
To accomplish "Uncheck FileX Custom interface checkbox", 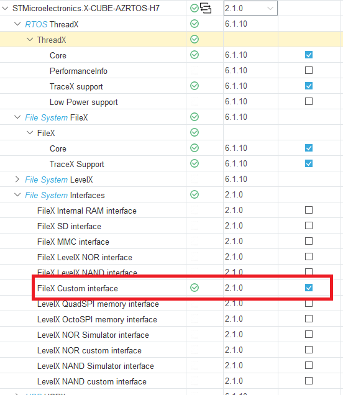I will [309, 288].
